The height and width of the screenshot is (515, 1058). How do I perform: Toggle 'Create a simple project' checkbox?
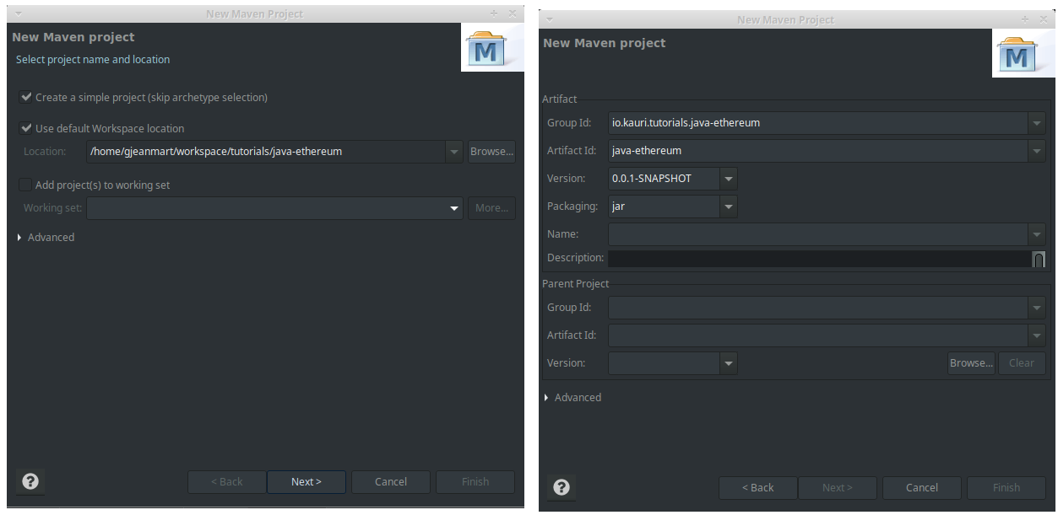pyautogui.click(x=25, y=97)
